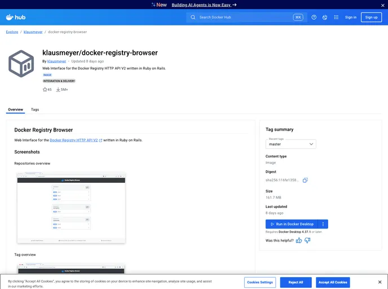Open the Explore breadcrumb link

(12, 32)
